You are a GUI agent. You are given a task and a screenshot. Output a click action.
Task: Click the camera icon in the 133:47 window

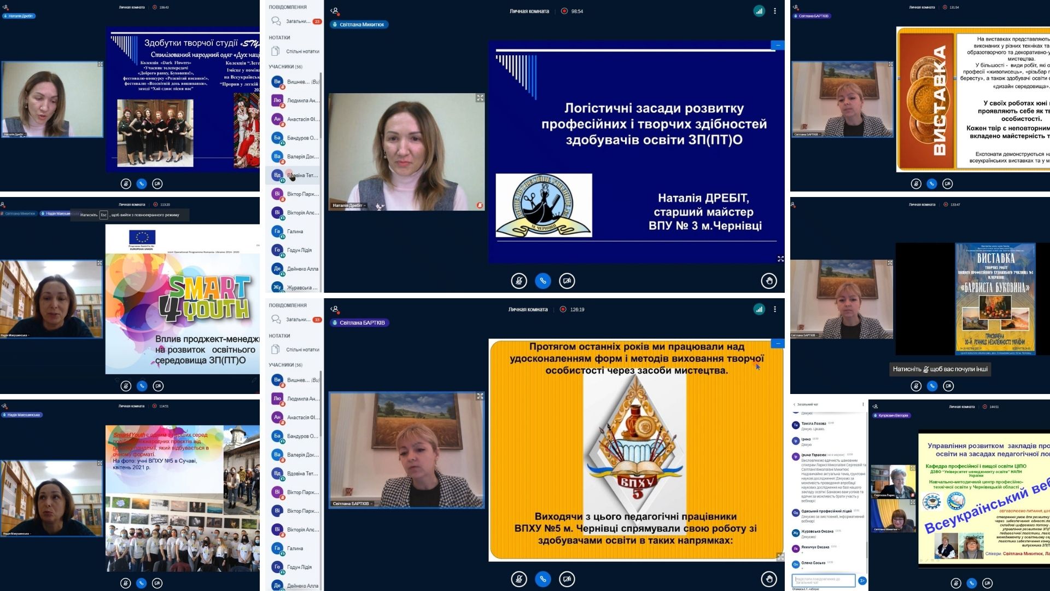pos(948,386)
